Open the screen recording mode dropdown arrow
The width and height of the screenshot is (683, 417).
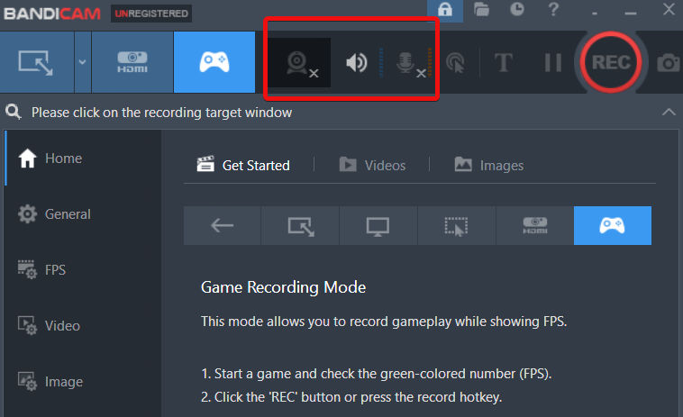coord(83,62)
